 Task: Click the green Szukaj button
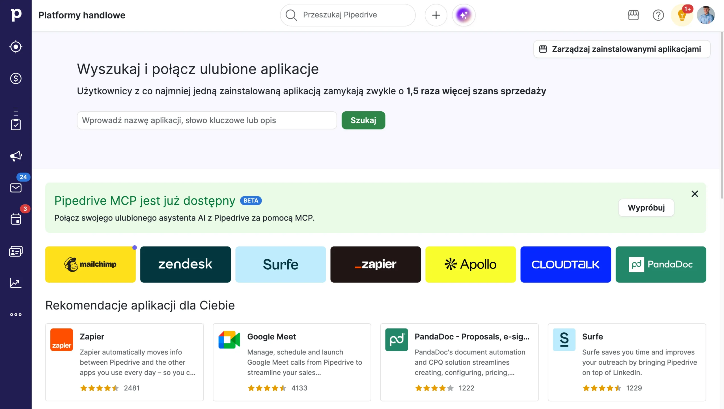tap(363, 120)
